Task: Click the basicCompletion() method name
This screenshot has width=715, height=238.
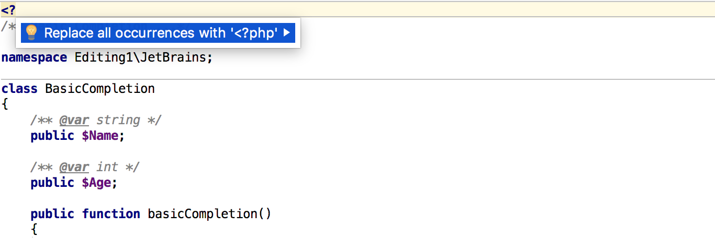Action: tap(209, 214)
